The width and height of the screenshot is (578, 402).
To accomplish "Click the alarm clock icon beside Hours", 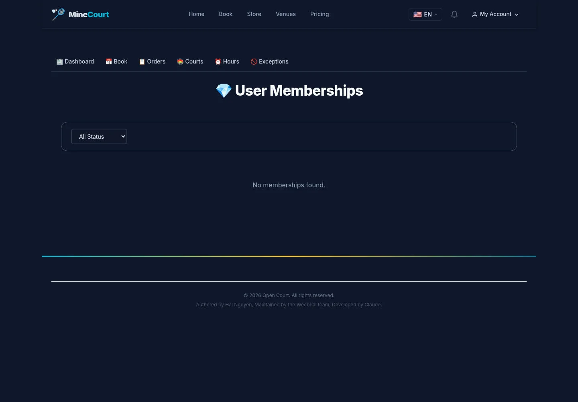I will 218,62.
